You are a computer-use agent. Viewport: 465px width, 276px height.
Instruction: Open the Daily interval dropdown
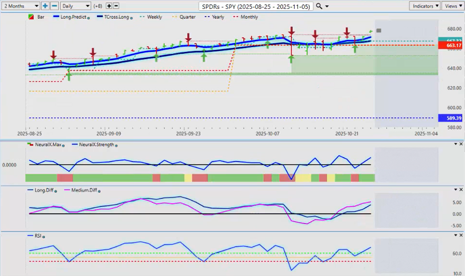click(x=75, y=6)
